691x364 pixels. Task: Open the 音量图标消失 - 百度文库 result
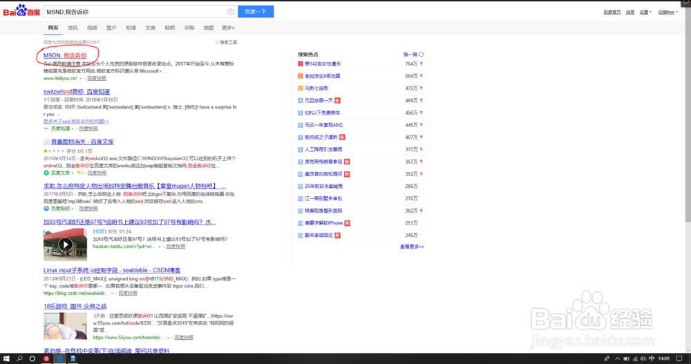coord(82,142)
